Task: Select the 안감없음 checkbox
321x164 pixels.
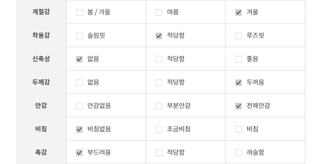Action: (79, 106)
